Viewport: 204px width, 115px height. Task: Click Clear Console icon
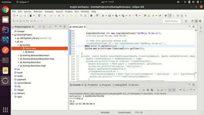pyautogui.click(x=158, y=90)
